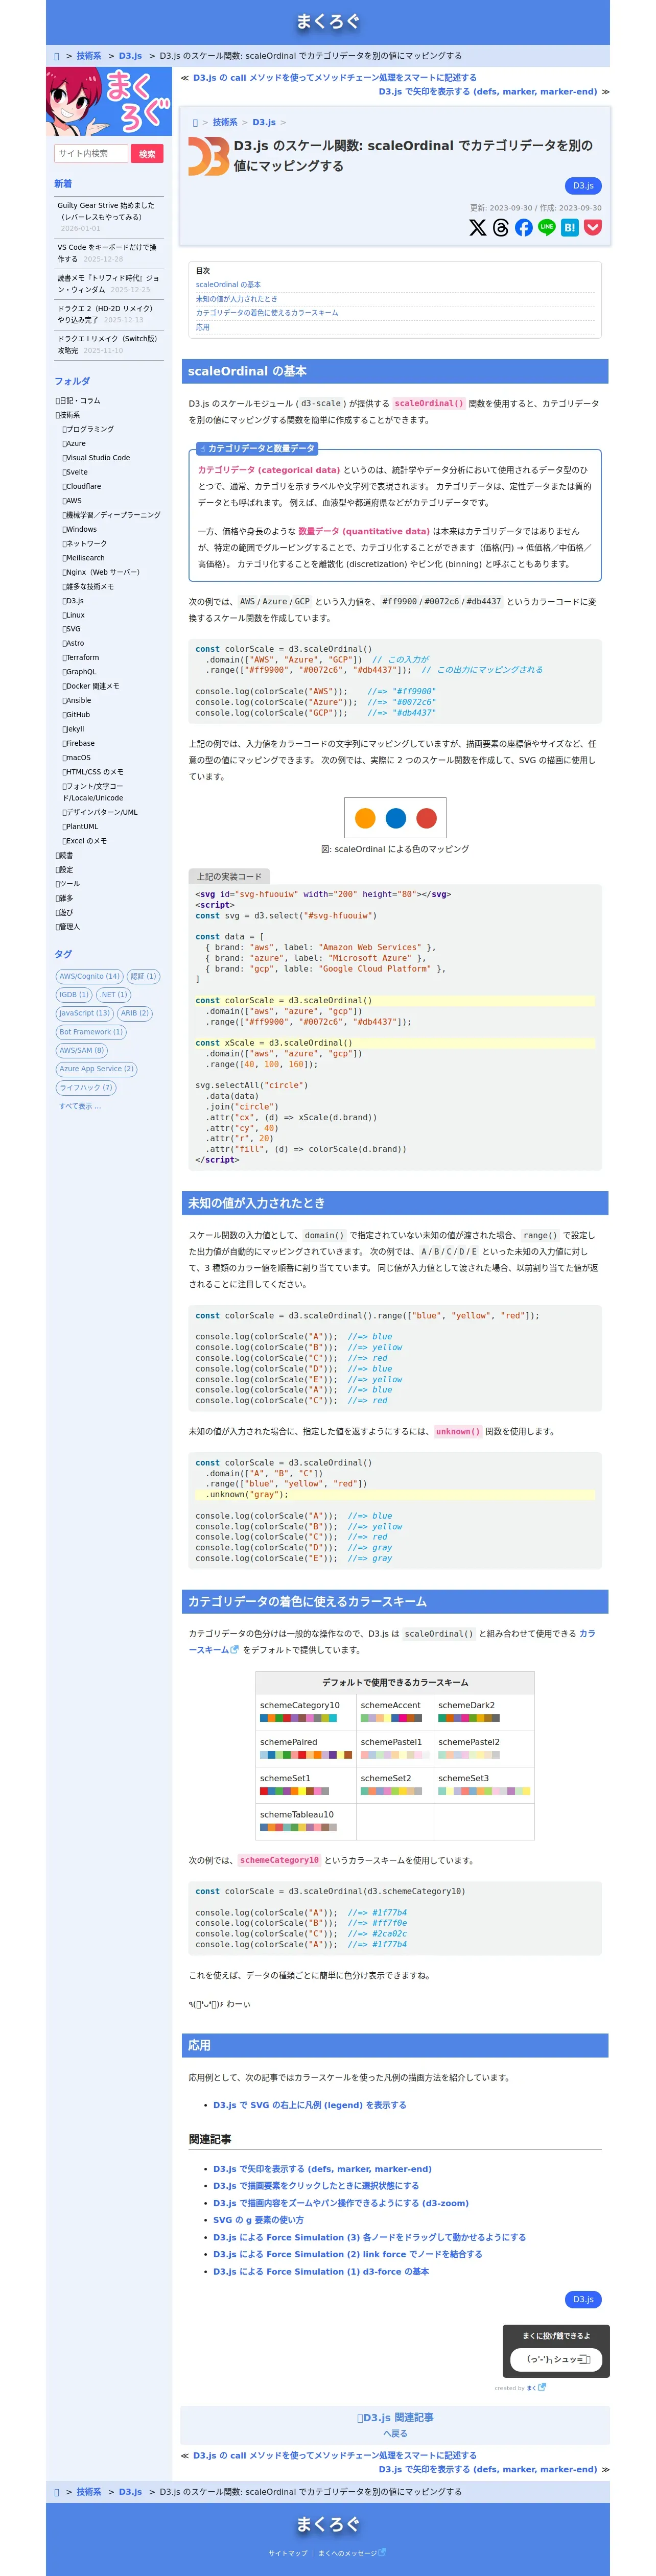Viewport: 656px width, 2576px height.
Task: Click the red circle in SVG figure
Action: pos(426,818)
